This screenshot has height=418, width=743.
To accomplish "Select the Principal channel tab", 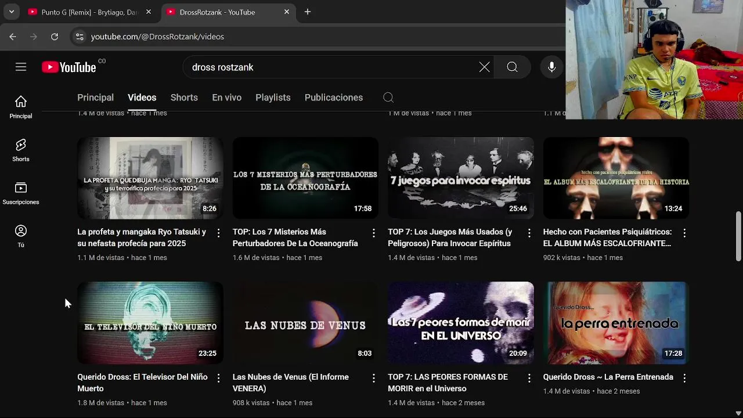I will pos(95,98).
